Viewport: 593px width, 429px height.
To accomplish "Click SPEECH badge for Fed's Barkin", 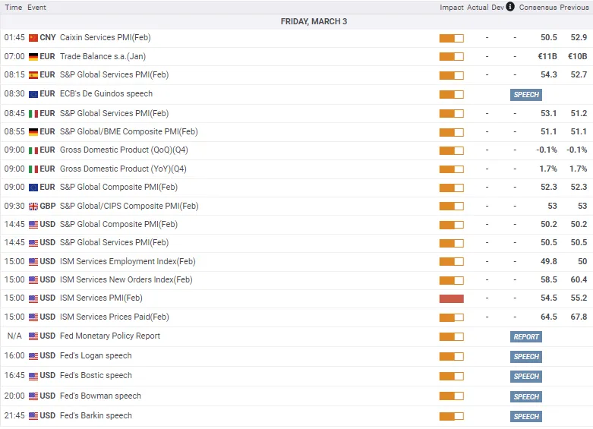I will click(x=525, y=417).
